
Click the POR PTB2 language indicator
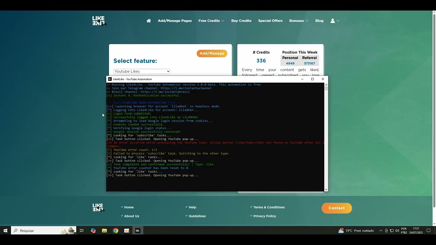pos(404,231)
